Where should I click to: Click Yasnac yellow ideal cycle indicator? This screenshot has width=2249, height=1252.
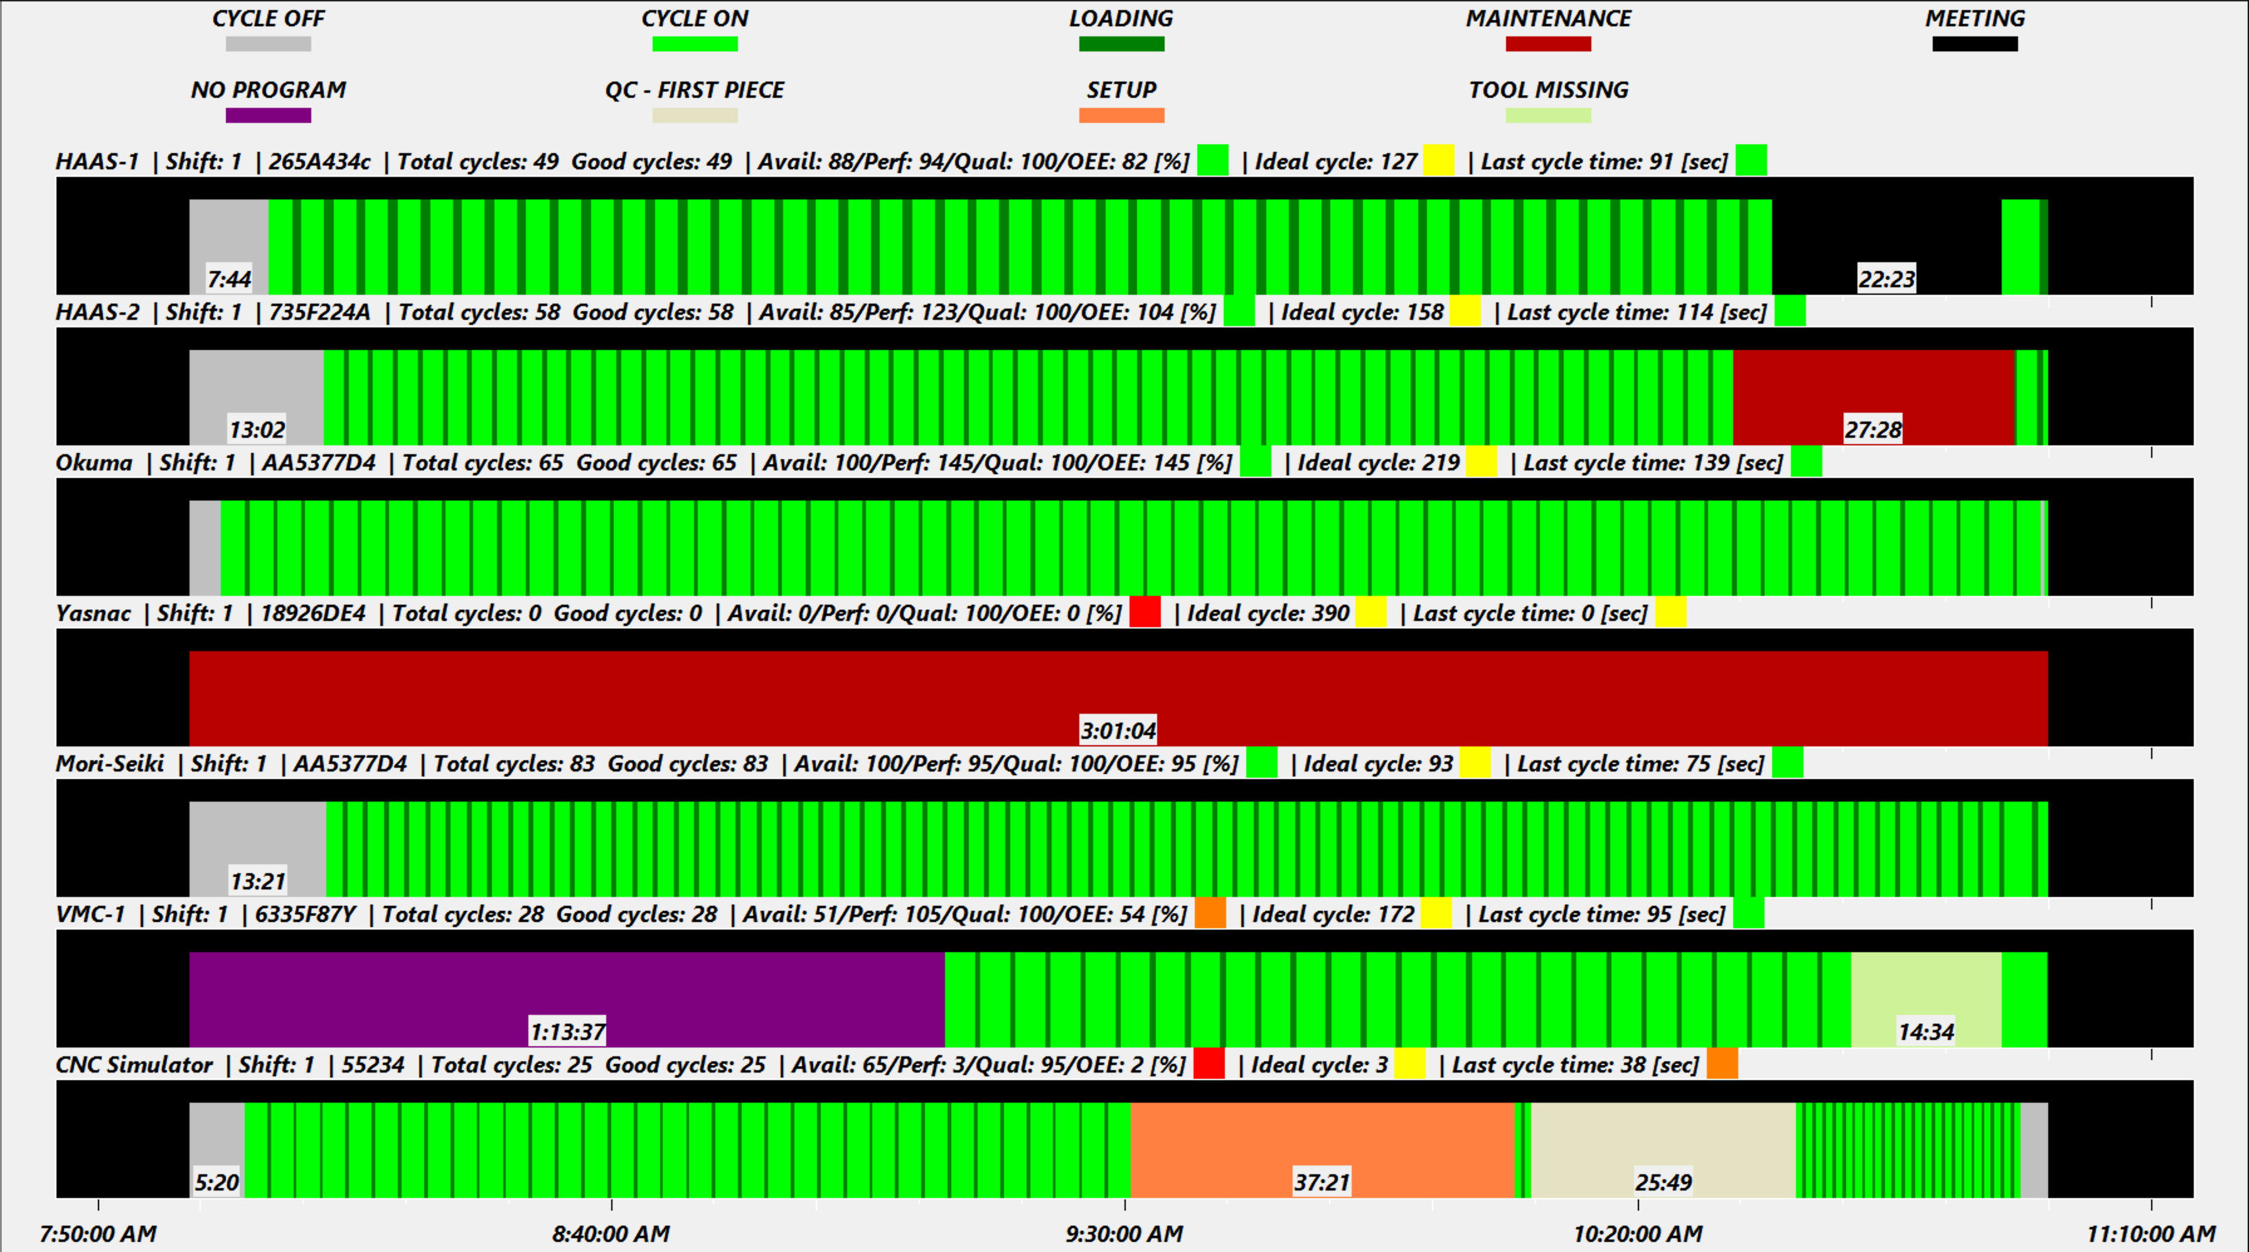click(1370, 612)
